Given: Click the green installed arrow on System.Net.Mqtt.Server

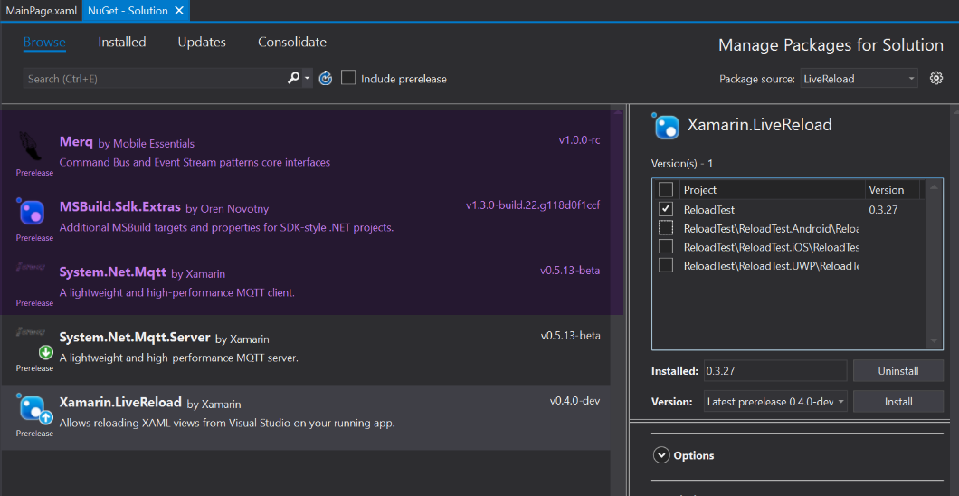Looking at the screenshot, I should pos(46,352).
